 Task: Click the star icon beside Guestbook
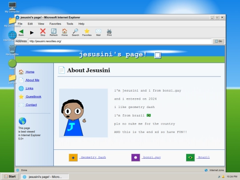coord(21,96)
